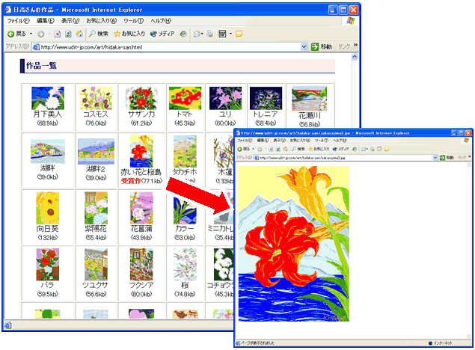The height and width of the screenshot is (350, 475).
Task: Click the Discuss icon in the main toolbar
Action: 239,34
